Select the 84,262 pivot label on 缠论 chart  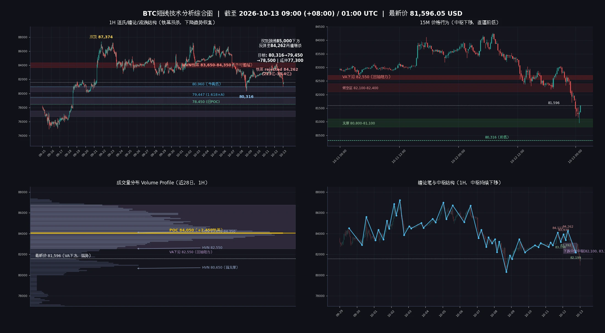(568, 226)
